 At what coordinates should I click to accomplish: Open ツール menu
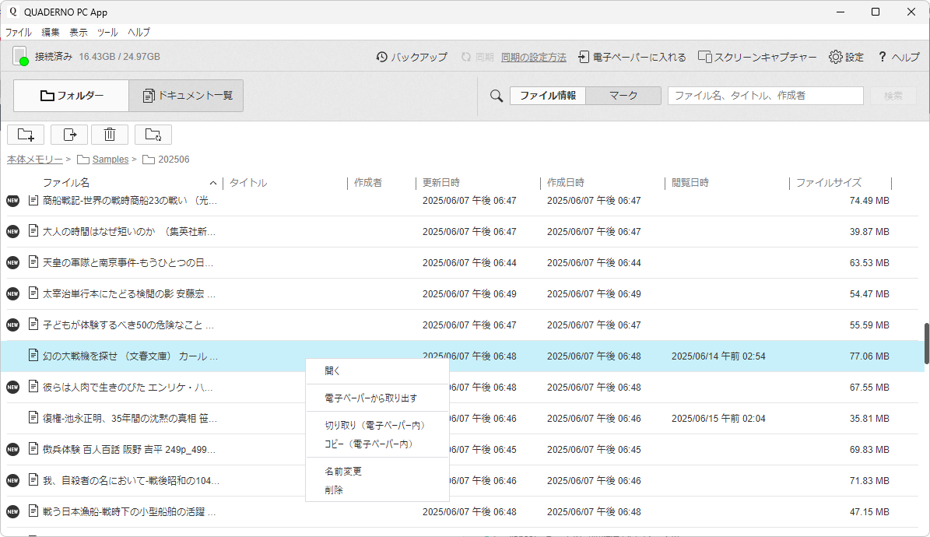[x=107, y=32]
